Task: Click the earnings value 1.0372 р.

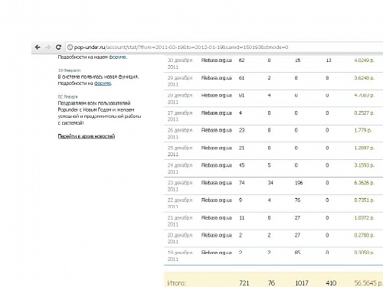Action: [365, 218]
